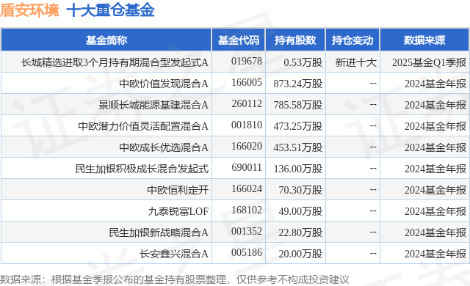Click fund 中欧成长优选混合A

pyautogui.click(x=164, y=147)
